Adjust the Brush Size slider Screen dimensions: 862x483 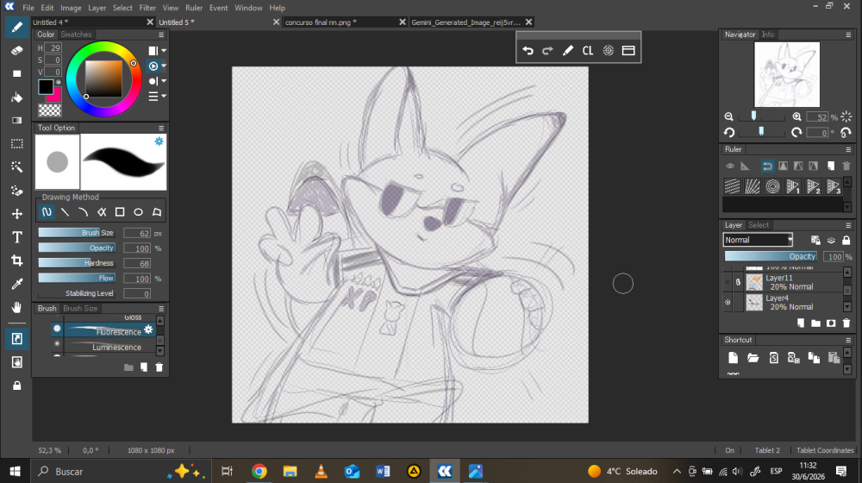(x=77, y=233)
